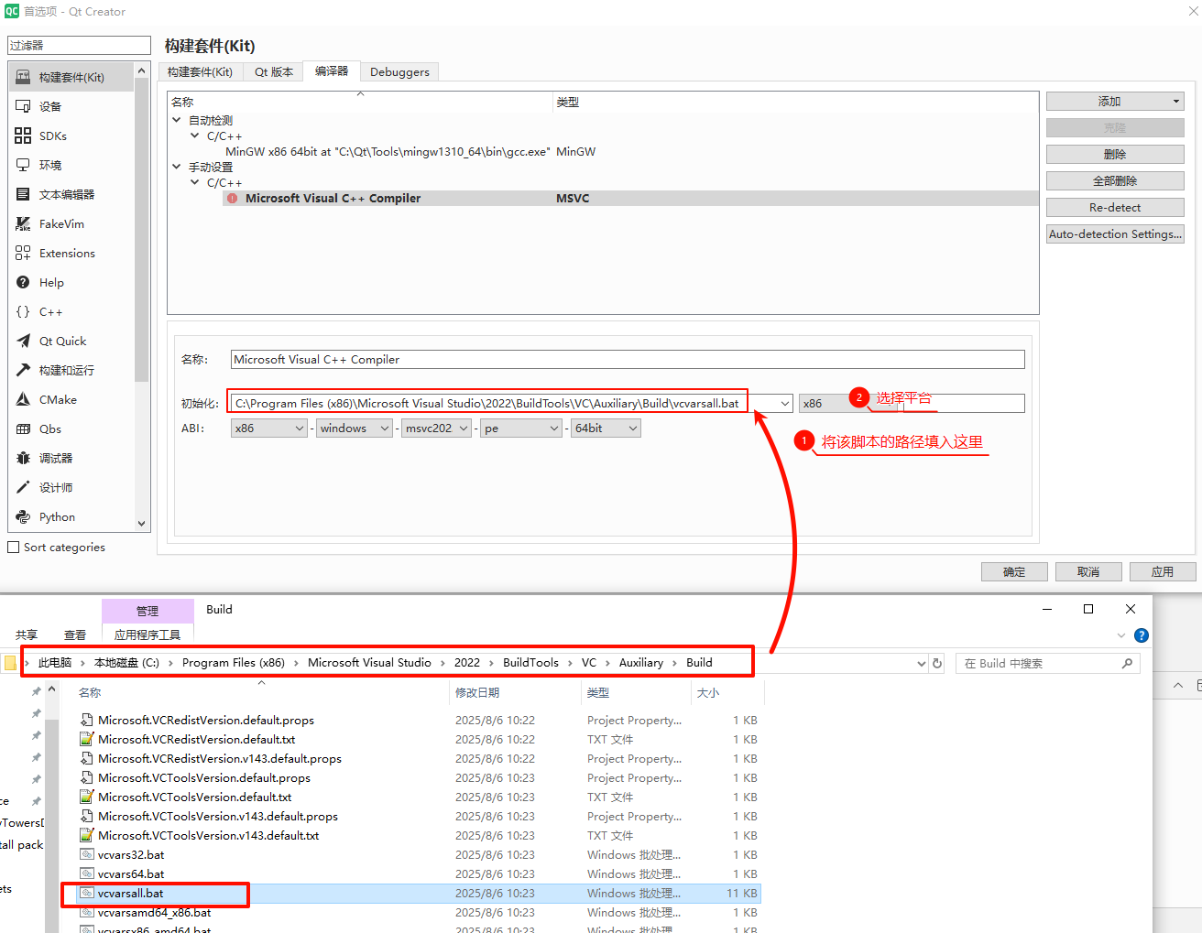This screenshot has width=1202, height=933.
Task: Select the MinGW x86 64bit compiler row
Action: click(603, 151)
